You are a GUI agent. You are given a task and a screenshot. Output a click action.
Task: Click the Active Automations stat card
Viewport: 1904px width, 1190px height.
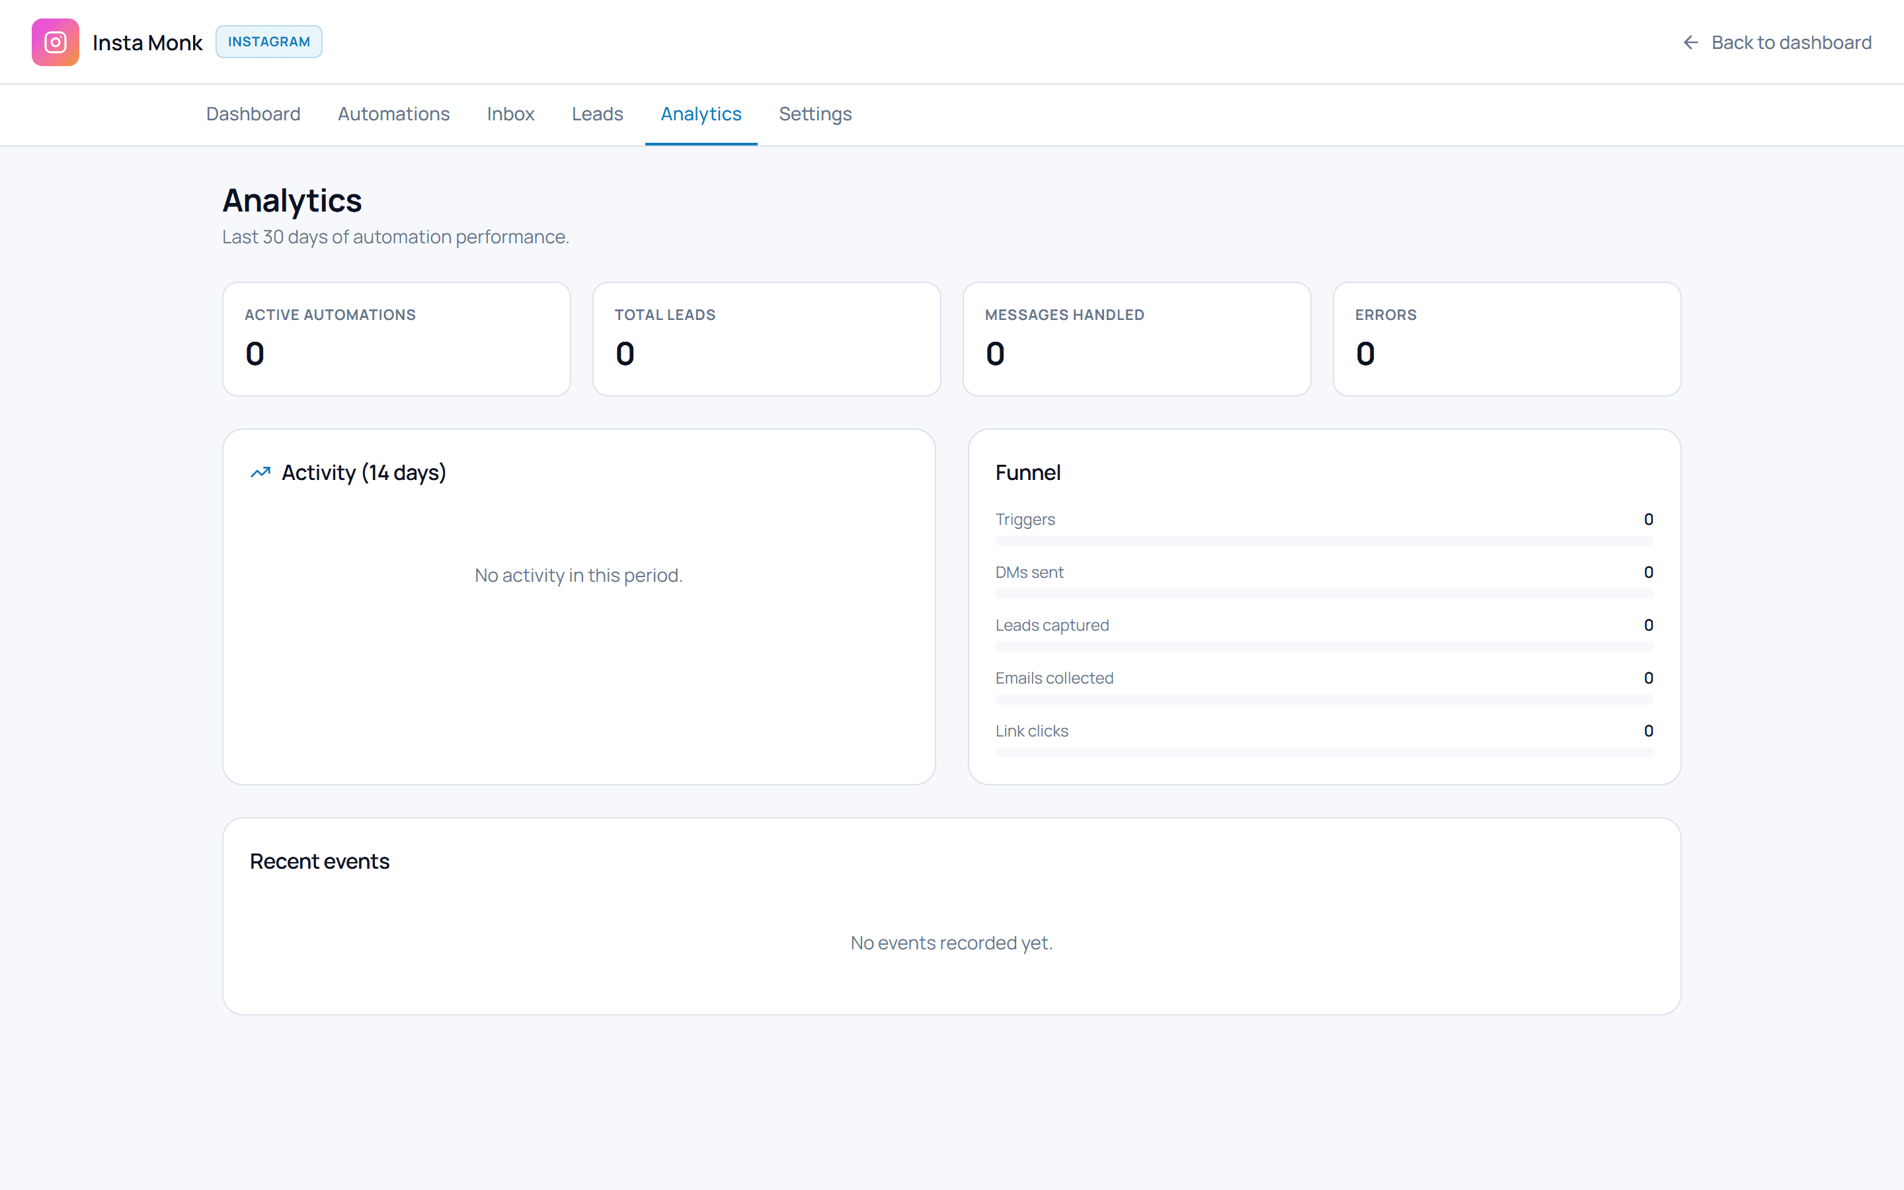click(x=397, y=339)
